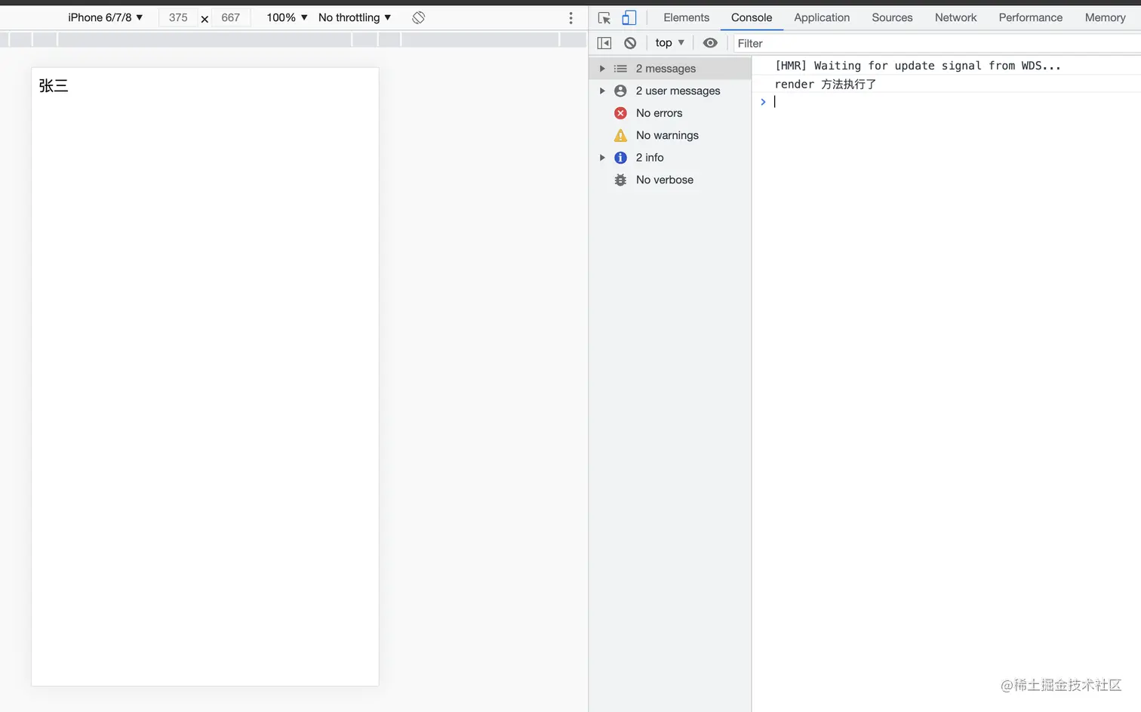This screenshot has width=1141, height=712.
Task: Switch to the Sources tab
Action: pos(892,17)
